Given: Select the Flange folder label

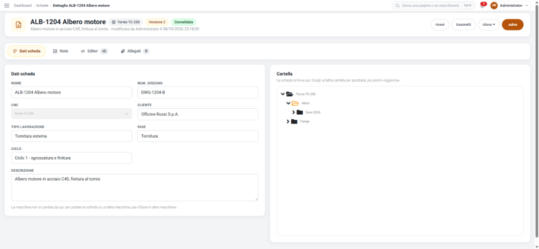Looking at the screenshot, I should click(x=305, y=121).
